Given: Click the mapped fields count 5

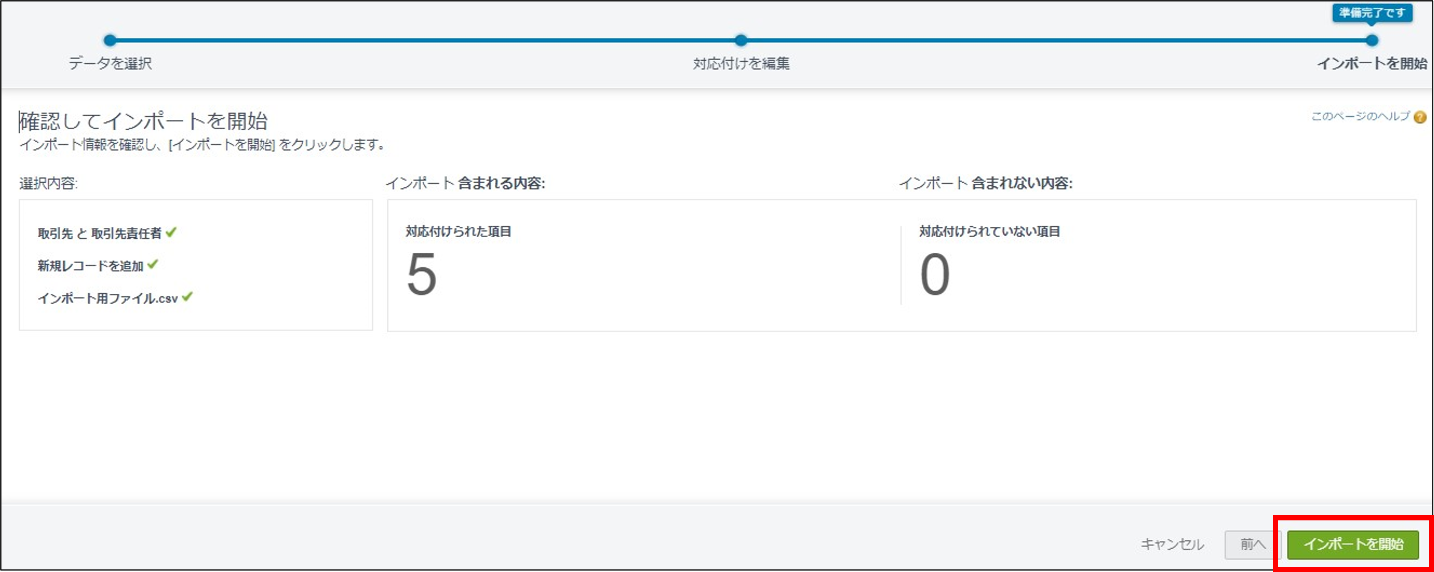Looking at the screenshot, I should coord(421,274).
